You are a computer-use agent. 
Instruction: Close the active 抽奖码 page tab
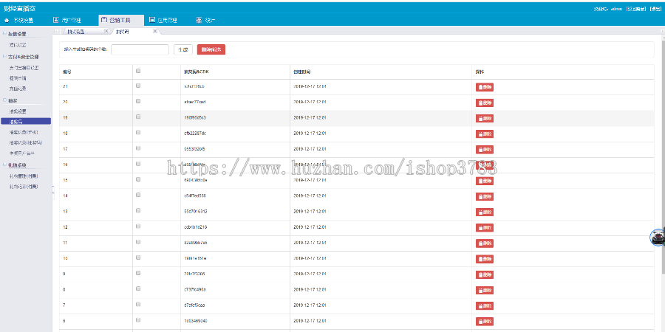[155, 31]
